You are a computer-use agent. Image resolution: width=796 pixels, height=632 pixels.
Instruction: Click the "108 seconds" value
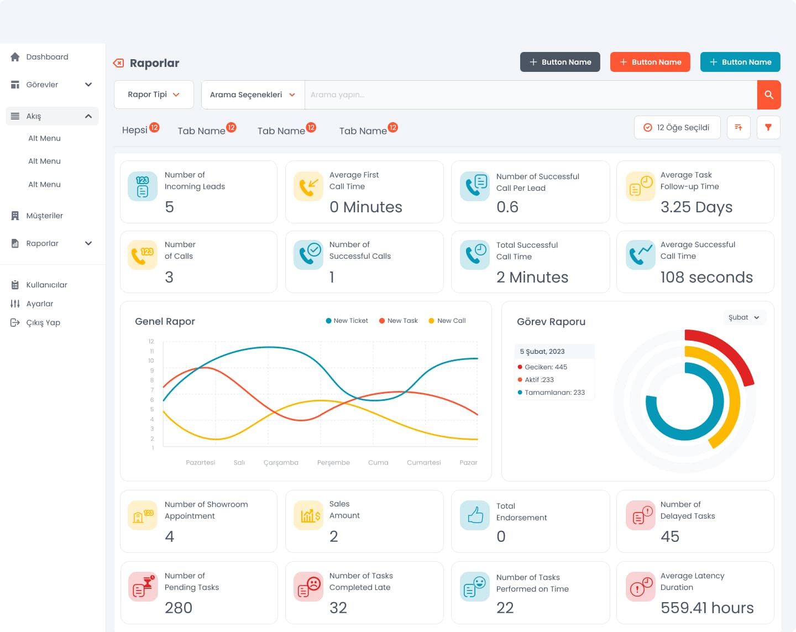point(706,277)
